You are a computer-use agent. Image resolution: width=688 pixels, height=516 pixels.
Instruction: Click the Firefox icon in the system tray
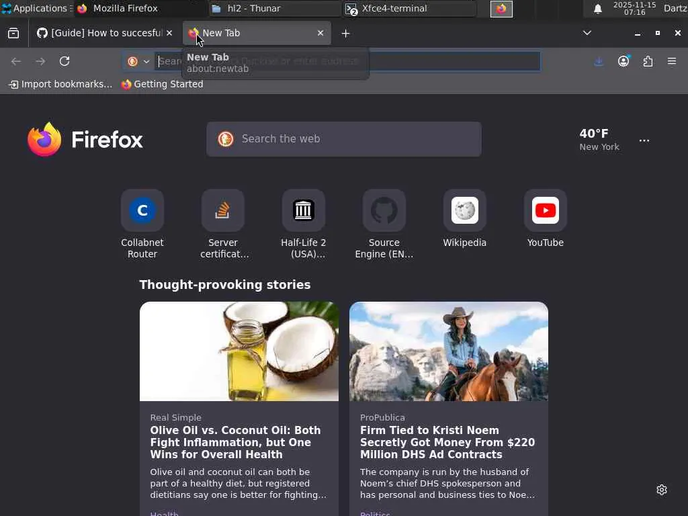coord(501,9)
